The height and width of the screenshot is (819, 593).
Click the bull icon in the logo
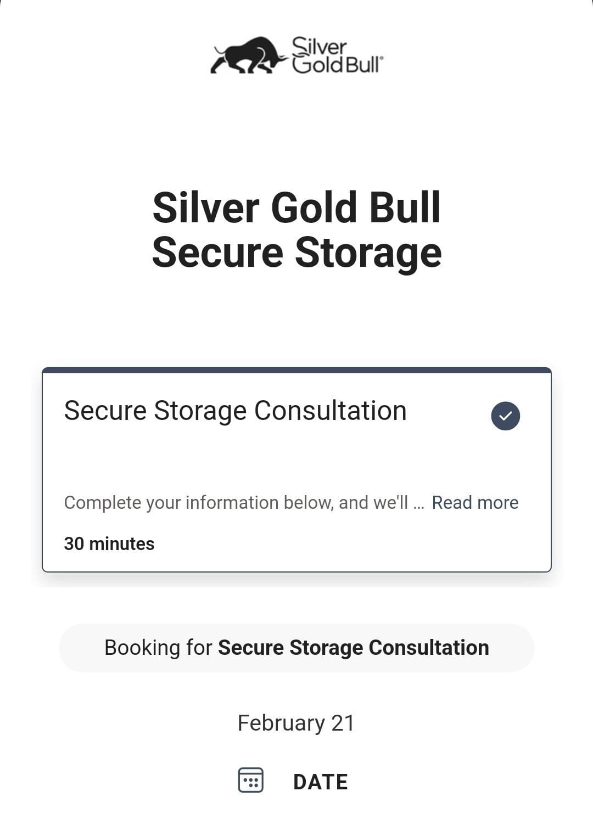click(247, 56)
